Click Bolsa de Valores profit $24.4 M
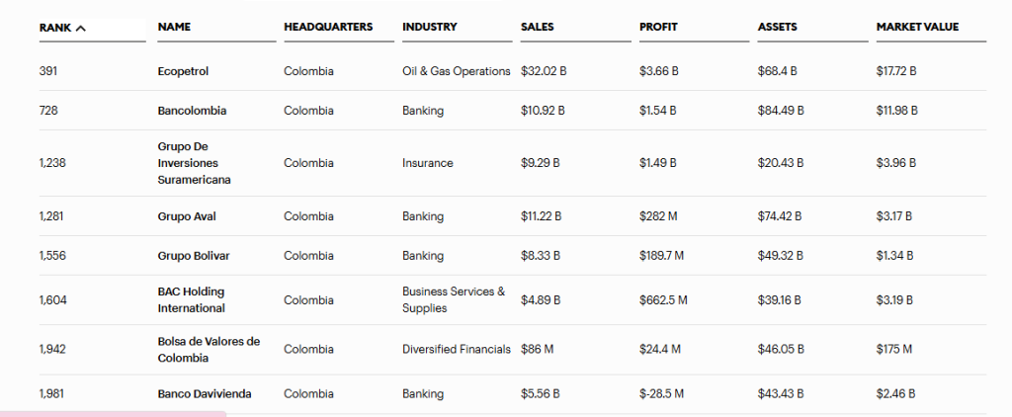Viewport: 1012px width, 417px height. [660, 349]
